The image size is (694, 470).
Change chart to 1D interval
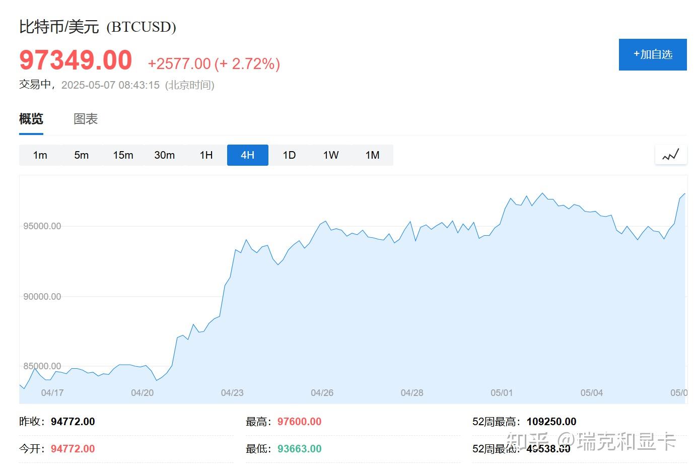289,155
